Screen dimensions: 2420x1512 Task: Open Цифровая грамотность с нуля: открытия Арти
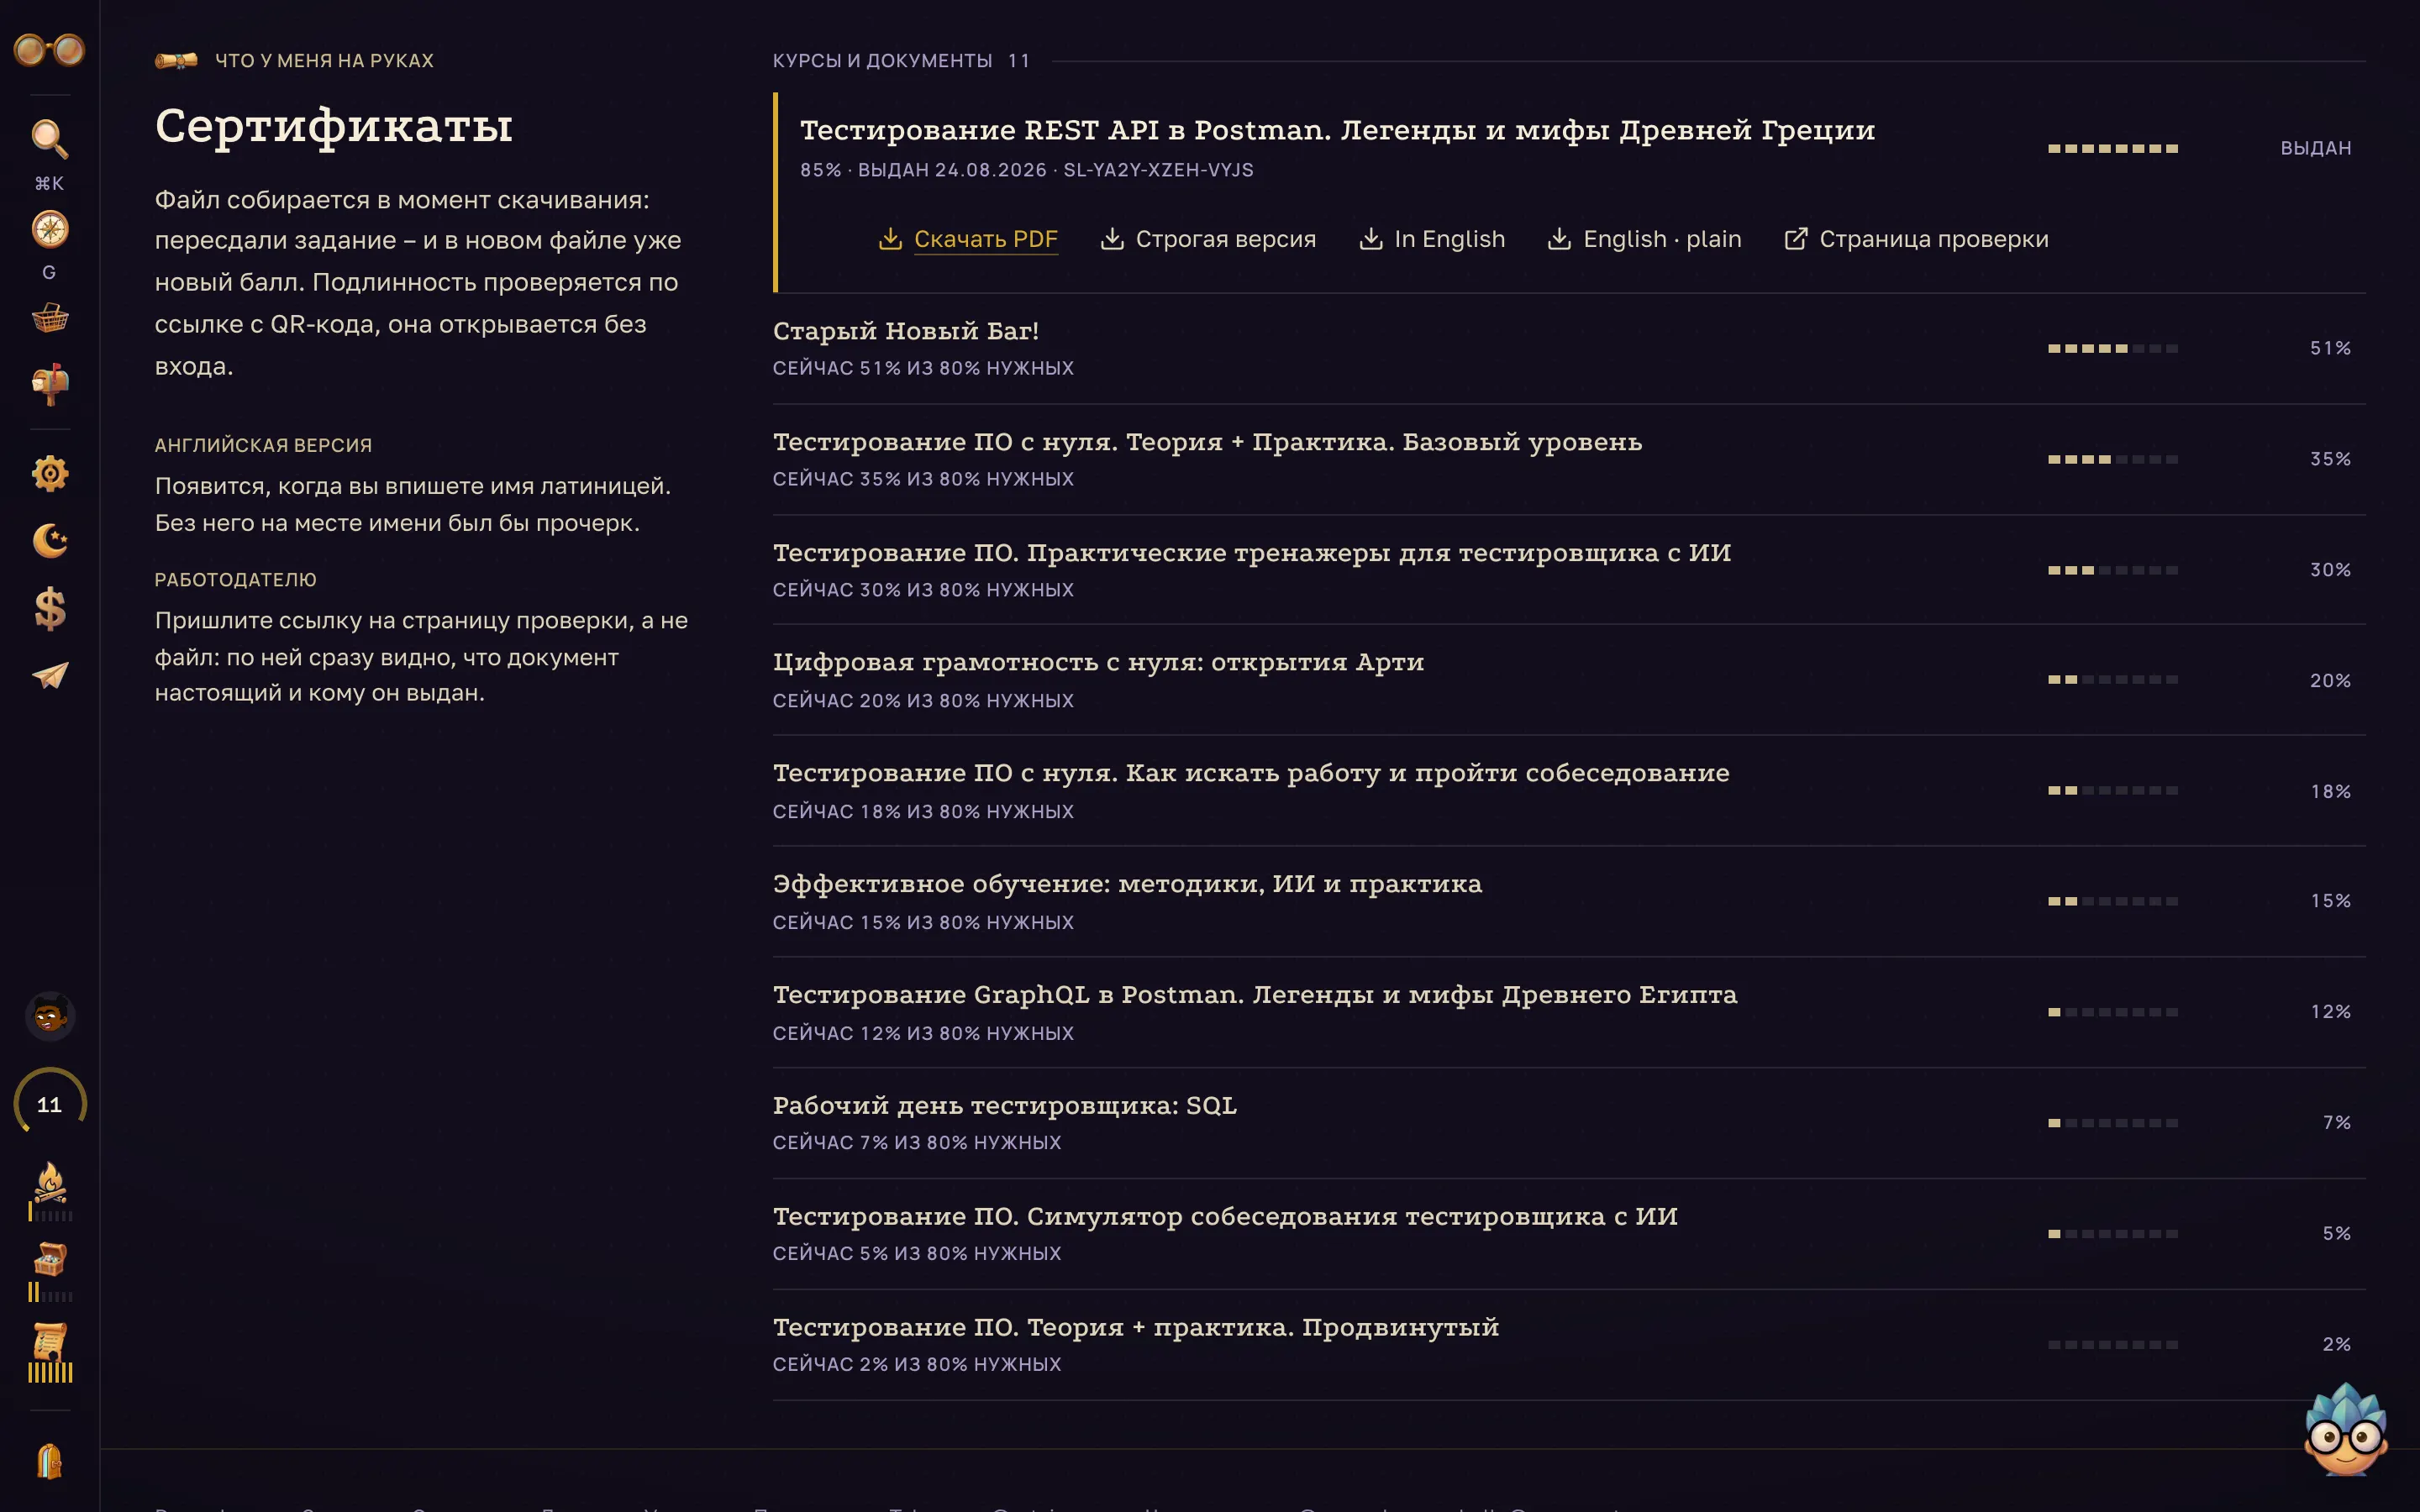click(1568, 680)
